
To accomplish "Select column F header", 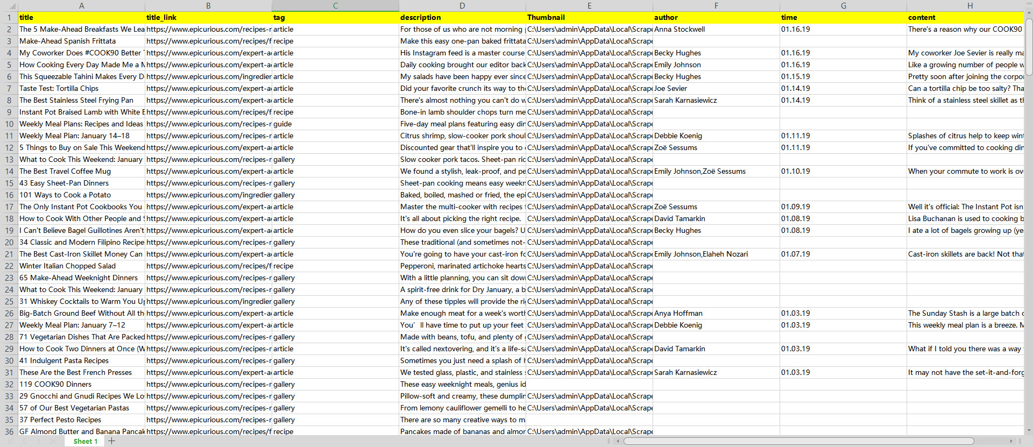I will tap(716, 6).
